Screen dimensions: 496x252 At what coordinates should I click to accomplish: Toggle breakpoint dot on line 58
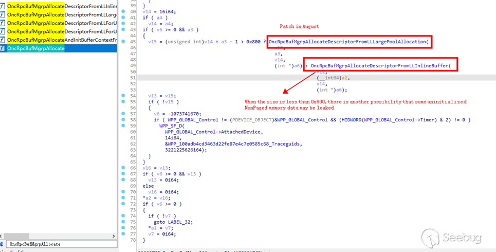[123, 120]
